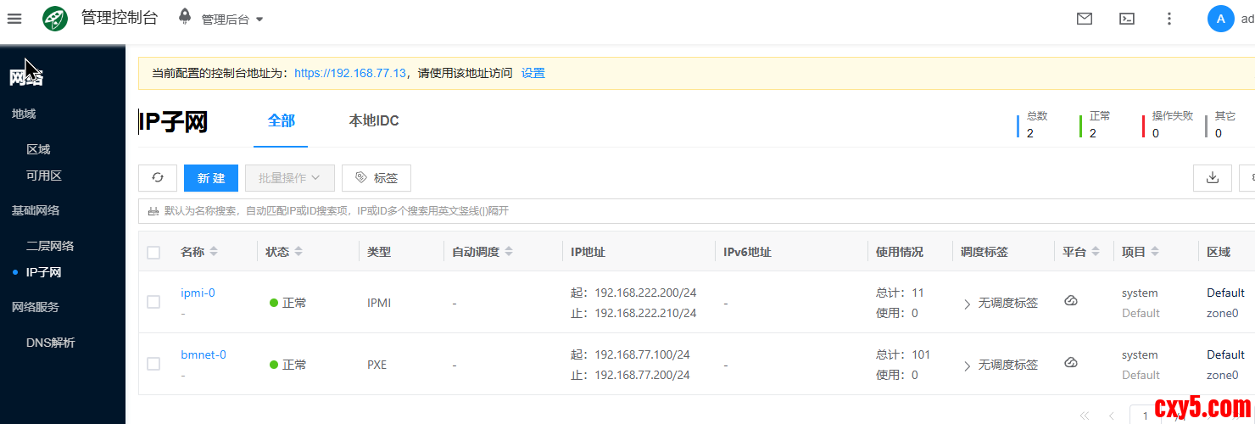Open the ipmi-0 subnet link
Viewport: 1255px width, 424px height.
click(198, 293)
